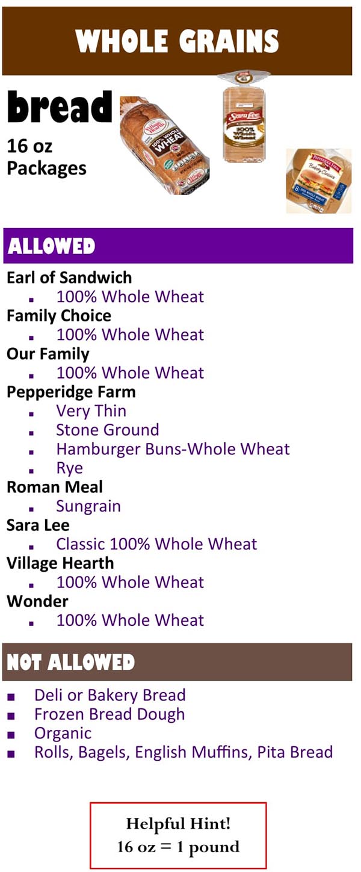The height and width of the screenshot is (872, 361).
Task: Click the "16 oz Packages" text
Action: (46, 156)
